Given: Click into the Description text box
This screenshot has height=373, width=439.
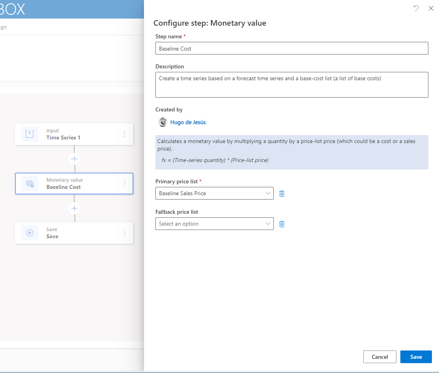Looking at the screenshot, I should click(x=291, y=85).
